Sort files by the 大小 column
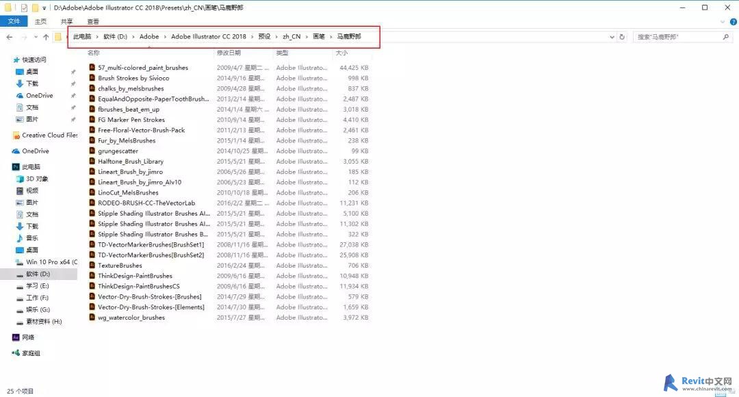This screenshot has height=397, width=739. [341, 53]
